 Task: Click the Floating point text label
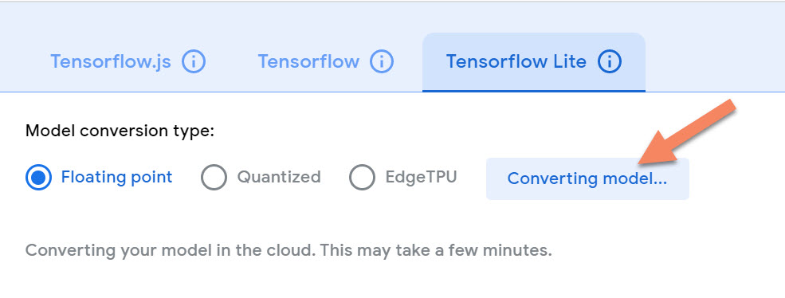click(x=116, y=177)
